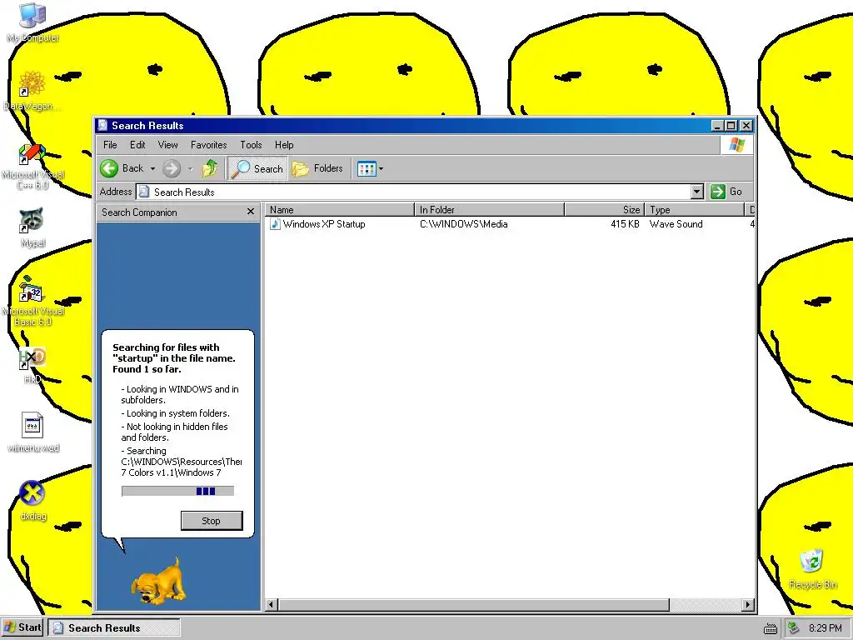This screenshot has height=640, width=853.
Task: Click the Windows flag logo
Action: pos(737,145)
